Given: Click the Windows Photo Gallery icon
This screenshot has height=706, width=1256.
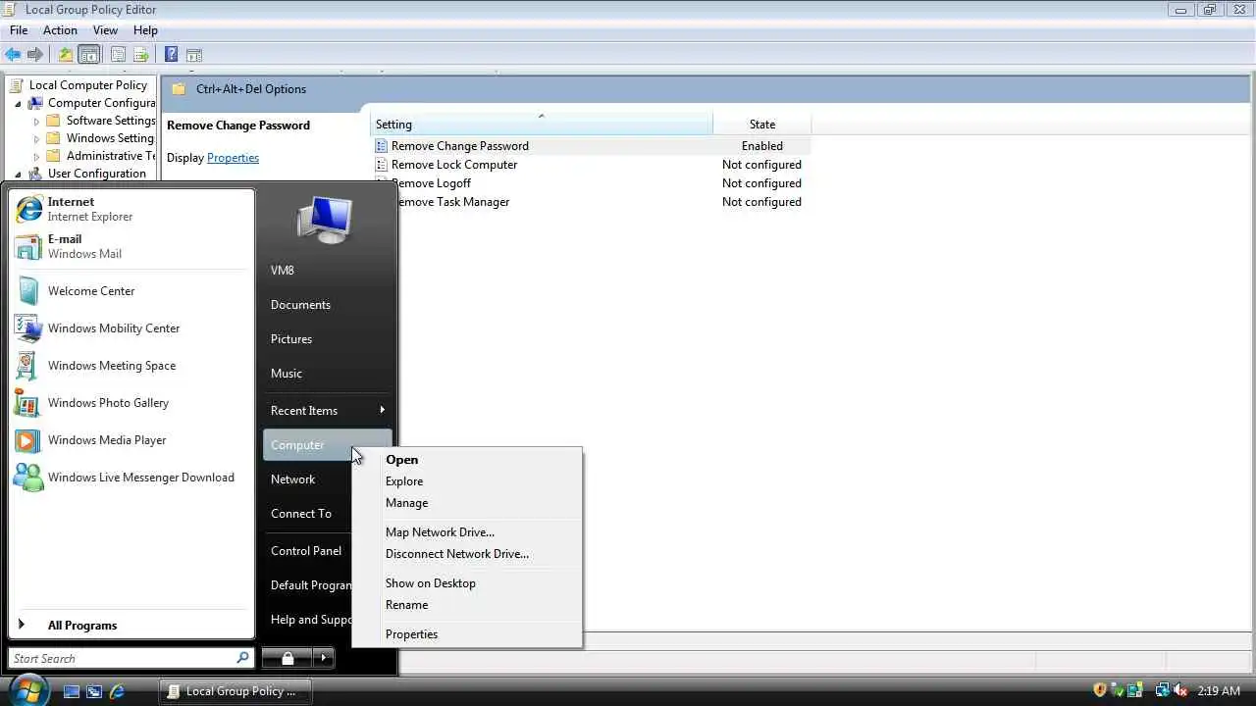Looking at the screenshot, I should tap(27, 403).
